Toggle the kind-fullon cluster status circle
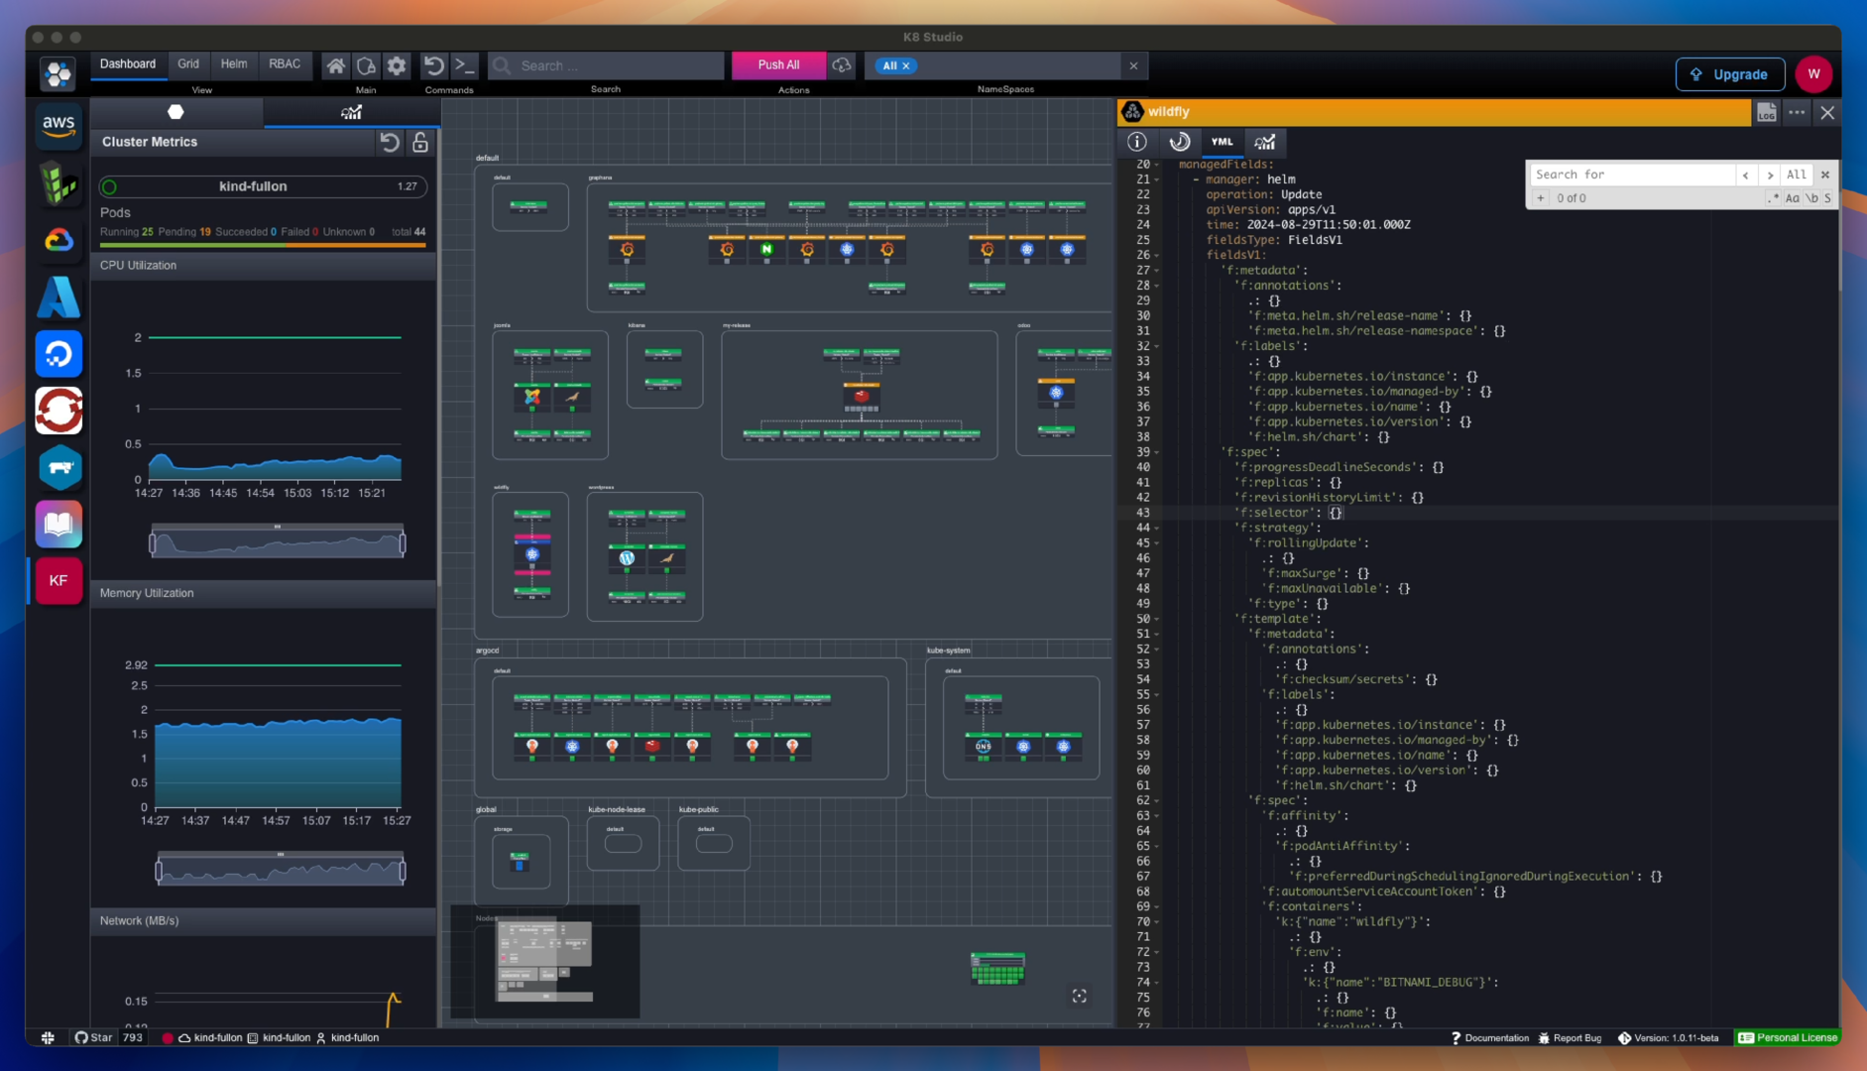Viewport: 1867px width, 1071px height. (110, 186)
